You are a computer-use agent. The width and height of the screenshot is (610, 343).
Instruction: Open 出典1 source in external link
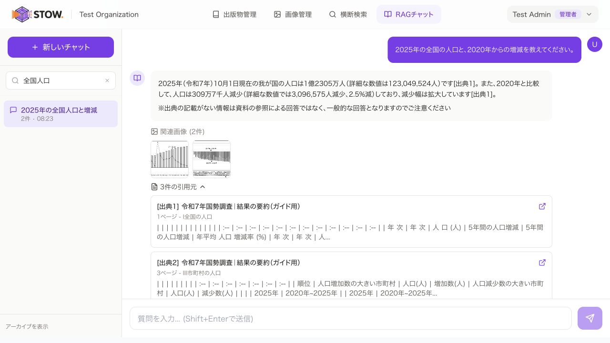click(542, 206)
